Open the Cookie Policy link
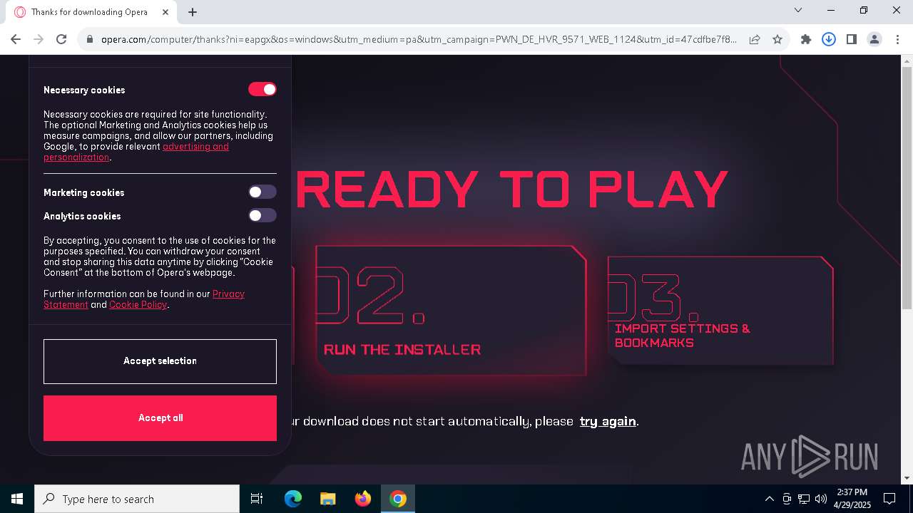This screenshot has height=513, width=913. pos(138,304)
